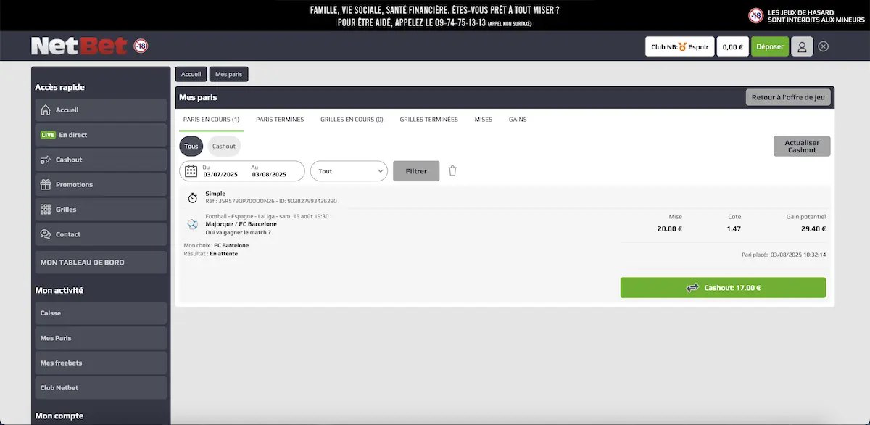Open the Grilles terminées tab
870x425 pixels.
428,120
